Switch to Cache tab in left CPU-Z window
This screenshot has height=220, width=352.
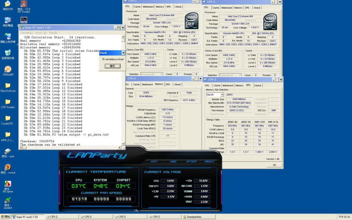coord(137,7)
